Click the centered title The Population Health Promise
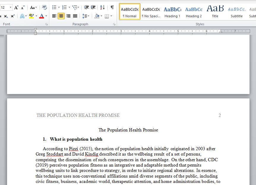Screen dimensions: 256x185 pos(128,130)
